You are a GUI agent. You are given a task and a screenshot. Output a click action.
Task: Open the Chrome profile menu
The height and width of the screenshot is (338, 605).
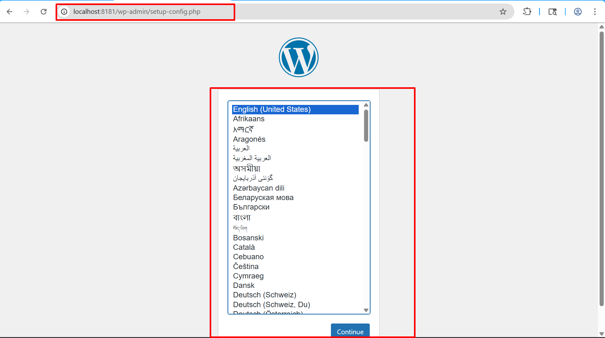point(578,12)
